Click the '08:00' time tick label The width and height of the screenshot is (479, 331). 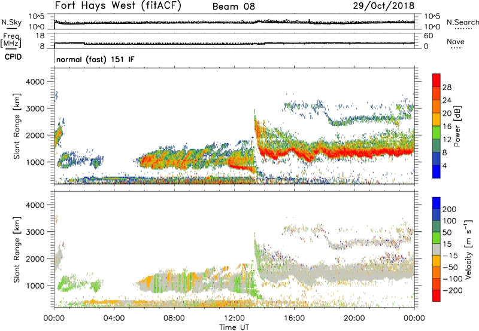coord(174,318)
